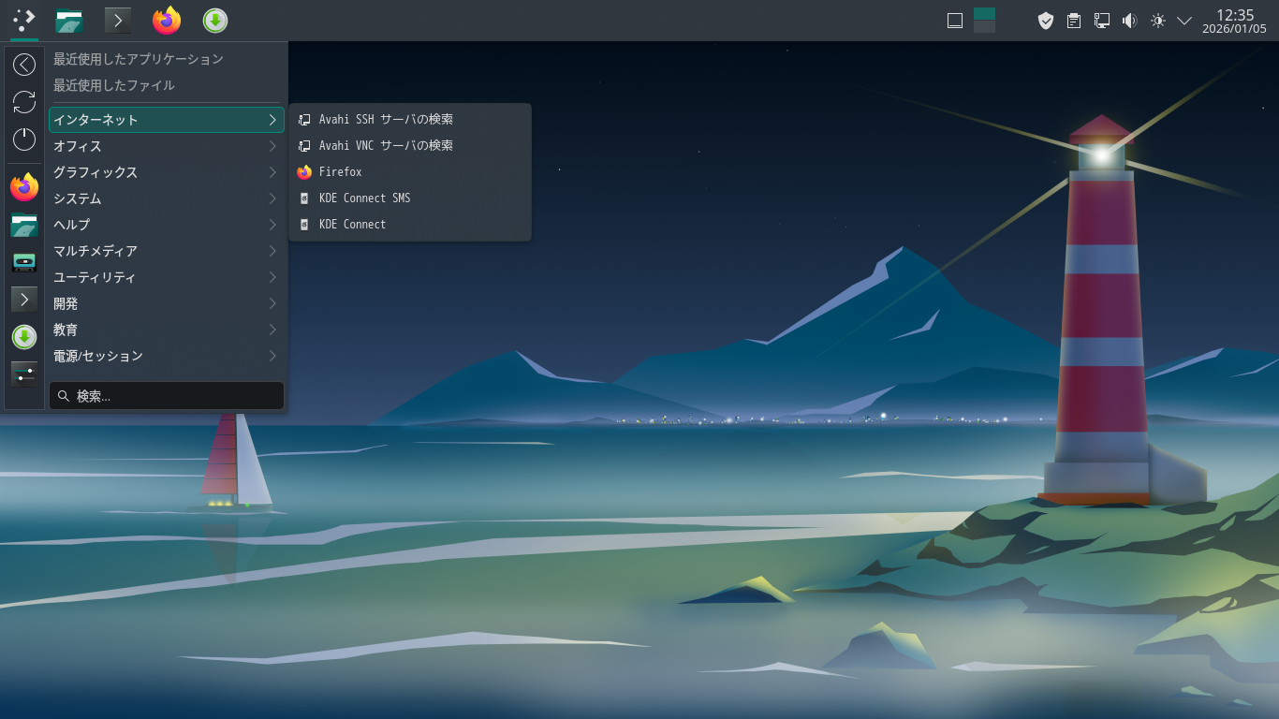1279x719 pixels.
Task: Click the green download icon in menu sidebar
Action: tap(24, 337)
